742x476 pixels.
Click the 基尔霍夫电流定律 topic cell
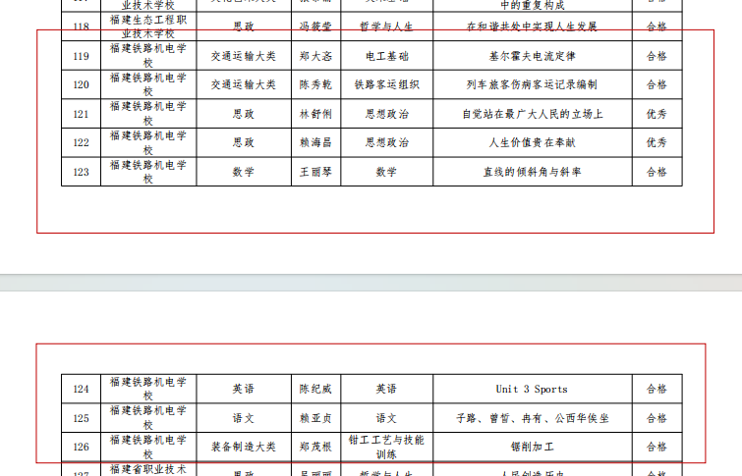[532, 56]
